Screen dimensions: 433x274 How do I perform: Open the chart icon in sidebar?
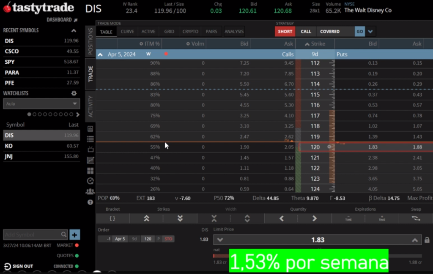point(90,160)
